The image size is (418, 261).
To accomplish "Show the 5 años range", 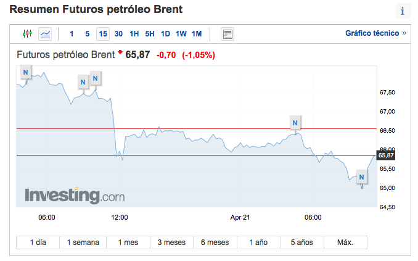I will 302,242.
